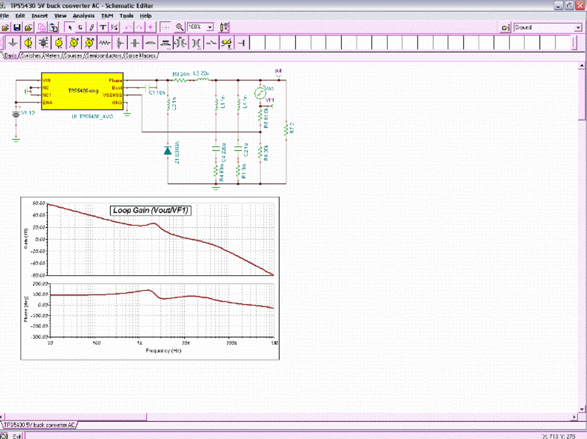Open the Analysis menu
The height and width of the screenshot is (439, 587).
[x=84, y=16]
